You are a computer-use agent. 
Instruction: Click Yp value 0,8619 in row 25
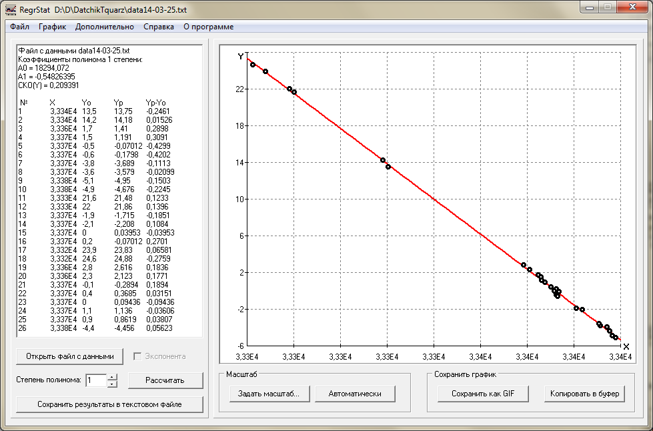(x=125, y=320)
